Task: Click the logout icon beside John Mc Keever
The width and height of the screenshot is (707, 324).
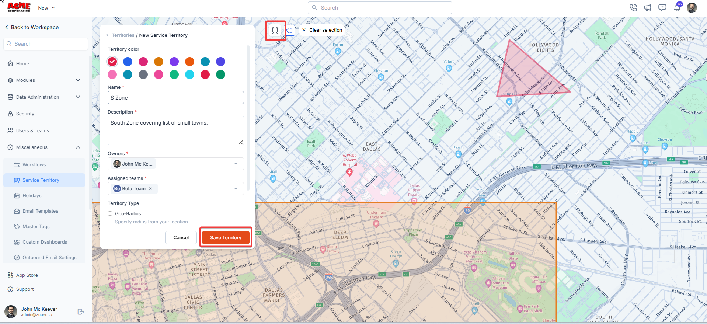Action: tap(81, 312)
